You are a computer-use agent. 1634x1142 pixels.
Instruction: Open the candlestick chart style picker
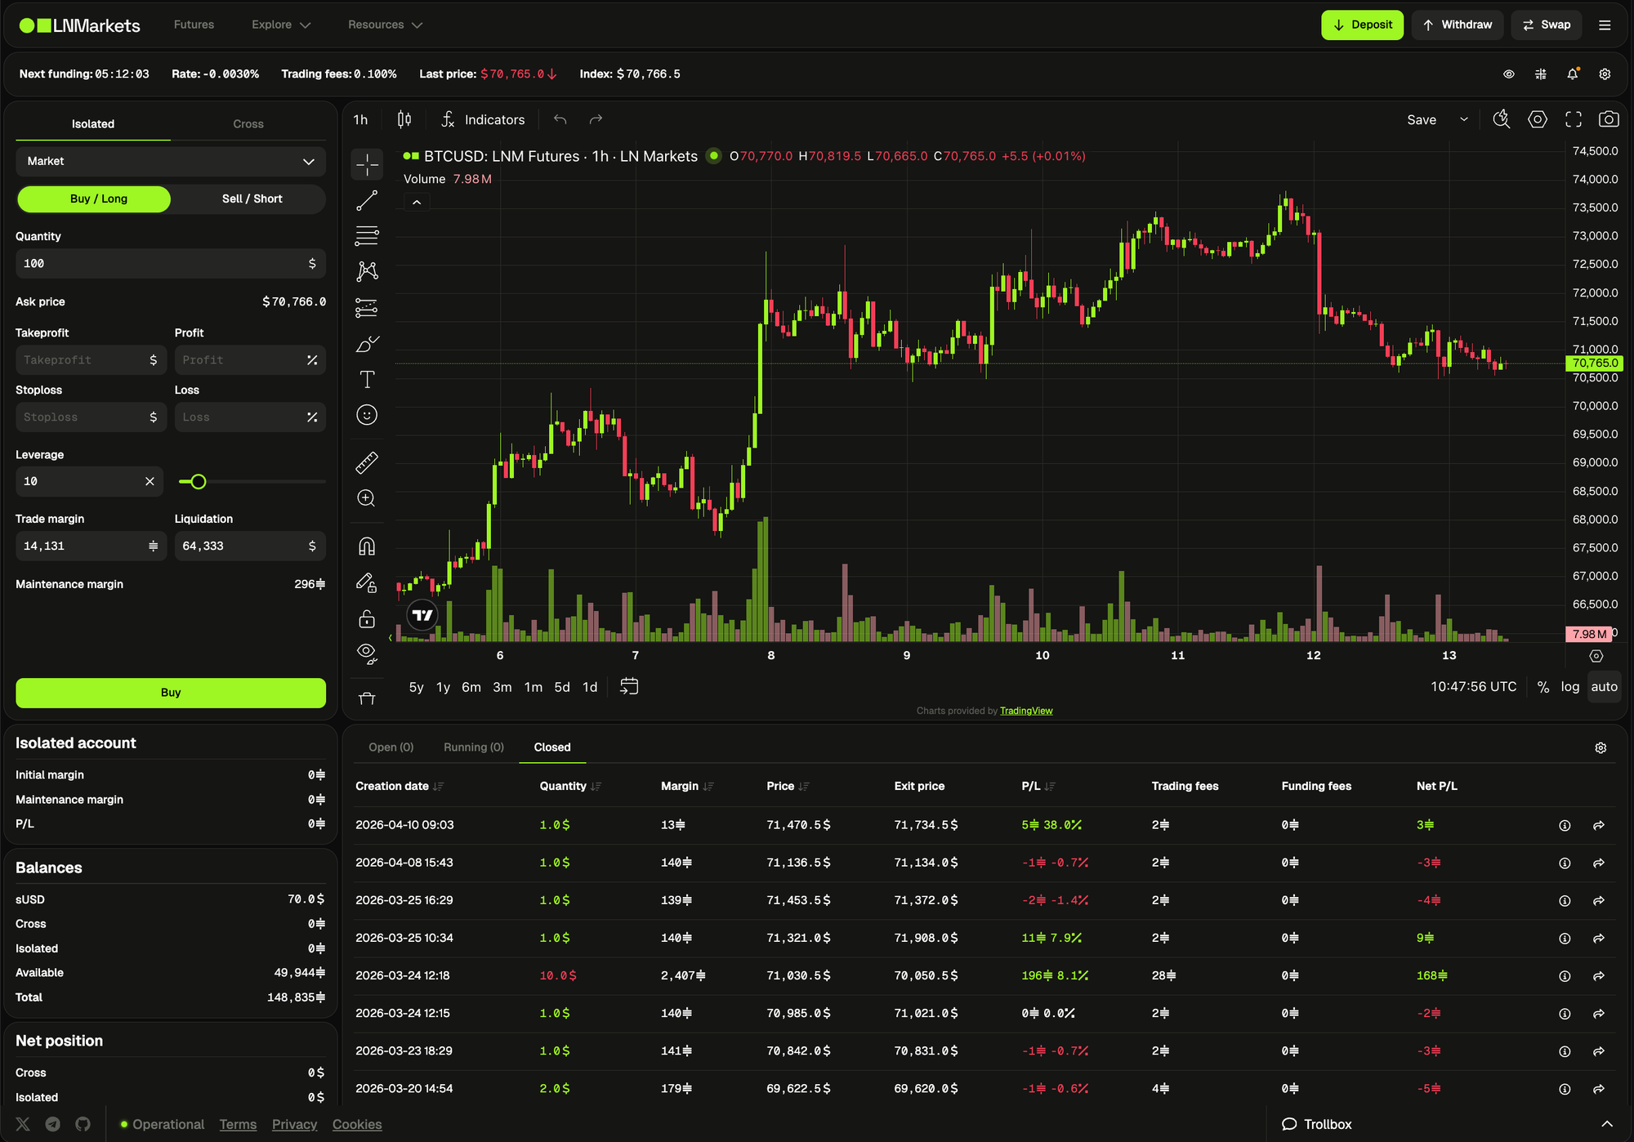click(404, 119)
